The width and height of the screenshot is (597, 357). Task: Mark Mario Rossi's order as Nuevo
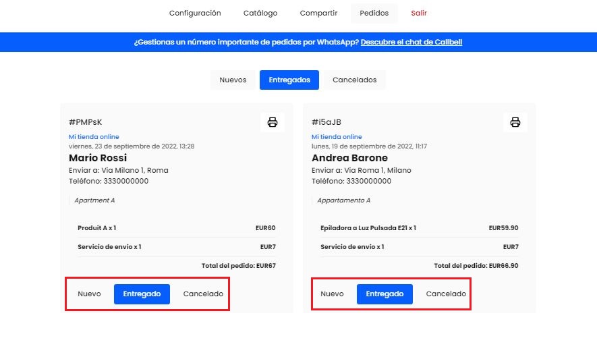pyautogui.click(x=89, y=294)
